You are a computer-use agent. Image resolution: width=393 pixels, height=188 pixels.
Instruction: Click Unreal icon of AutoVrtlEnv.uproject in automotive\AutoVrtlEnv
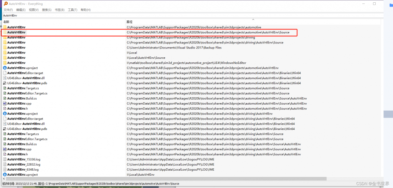[5, 68]
